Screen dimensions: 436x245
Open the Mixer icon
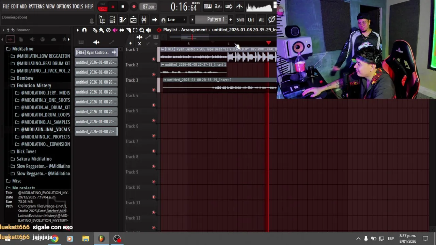(144, 20)
